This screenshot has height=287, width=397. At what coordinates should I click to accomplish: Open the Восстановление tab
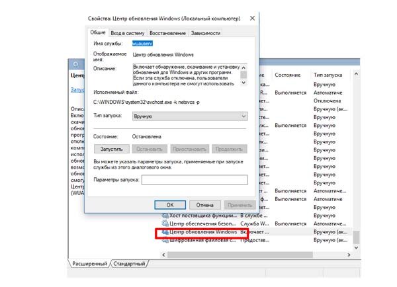167,33
